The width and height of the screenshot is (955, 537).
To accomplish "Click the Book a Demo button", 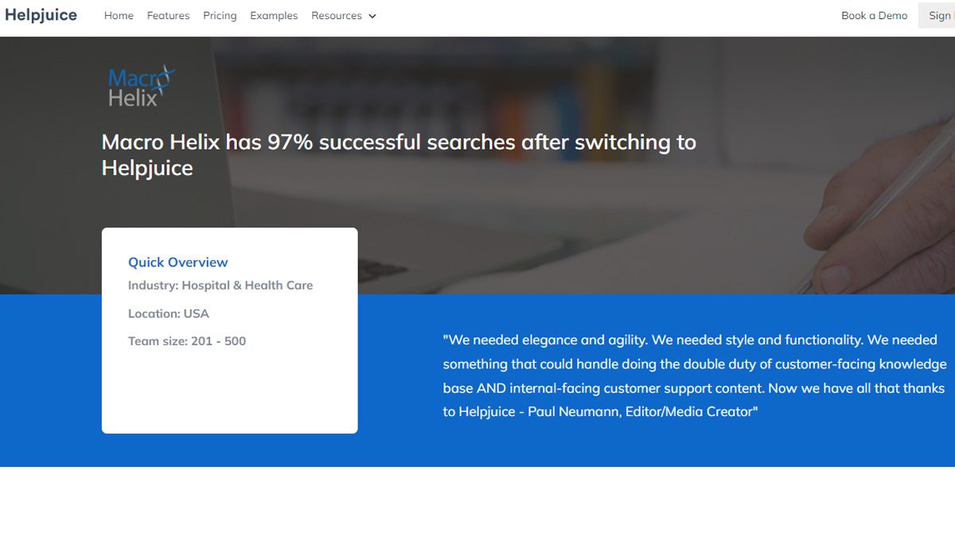I will (x=874, y=15).
